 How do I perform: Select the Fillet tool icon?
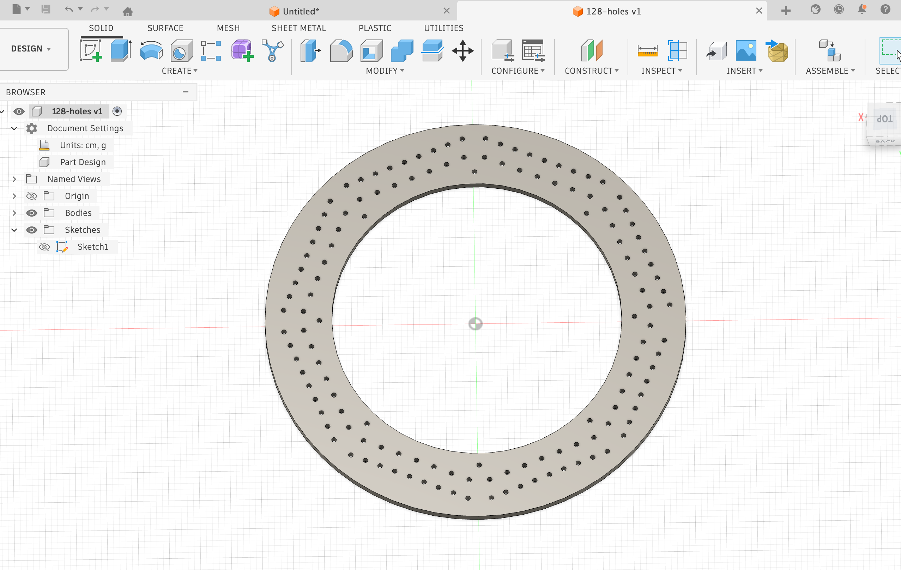pyautogui.click(x=341, y=50)
